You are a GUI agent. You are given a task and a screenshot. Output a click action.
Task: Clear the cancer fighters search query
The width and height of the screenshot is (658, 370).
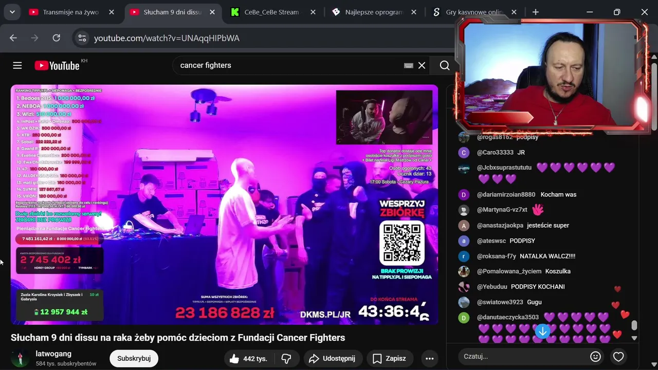point(422,65)
